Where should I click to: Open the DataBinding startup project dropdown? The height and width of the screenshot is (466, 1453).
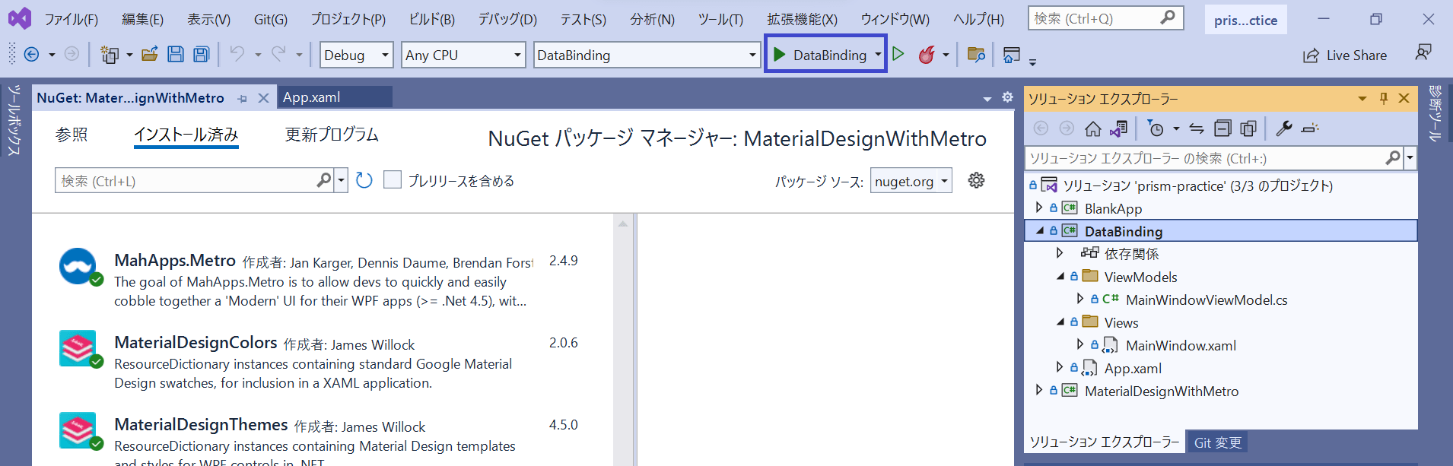647,55
